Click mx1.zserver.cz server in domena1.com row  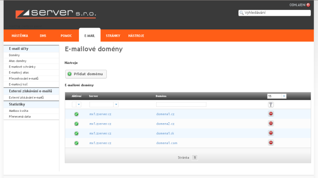click(x=100, y=143)
